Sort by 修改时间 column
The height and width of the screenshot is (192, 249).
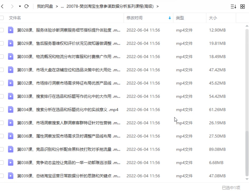pos(134,18)
